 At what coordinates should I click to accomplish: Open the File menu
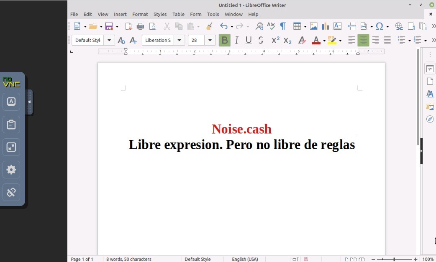tap(74, 14)
